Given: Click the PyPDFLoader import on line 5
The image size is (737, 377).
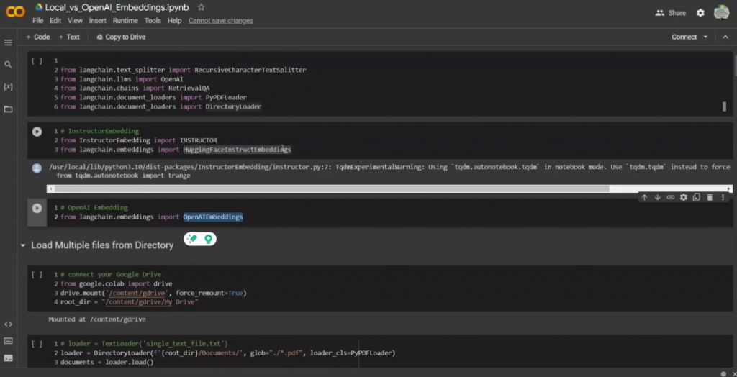Looking at the screenshot, I should [x=226, y=97].
